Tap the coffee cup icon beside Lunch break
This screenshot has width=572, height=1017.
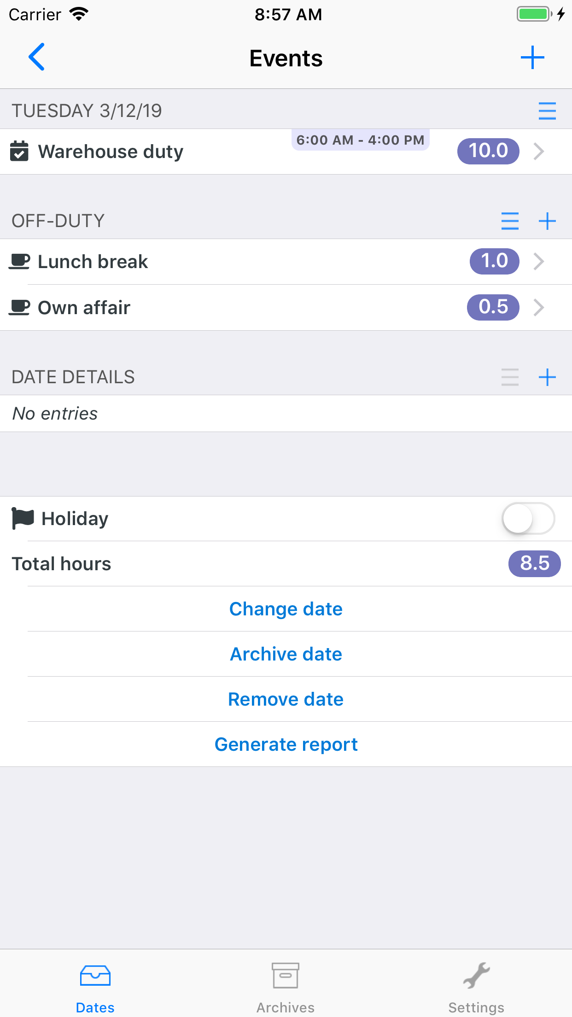click(19, 262)
